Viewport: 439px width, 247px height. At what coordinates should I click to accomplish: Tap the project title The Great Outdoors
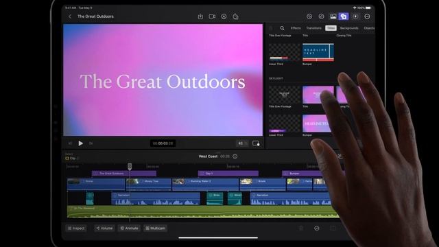(95, 16)
